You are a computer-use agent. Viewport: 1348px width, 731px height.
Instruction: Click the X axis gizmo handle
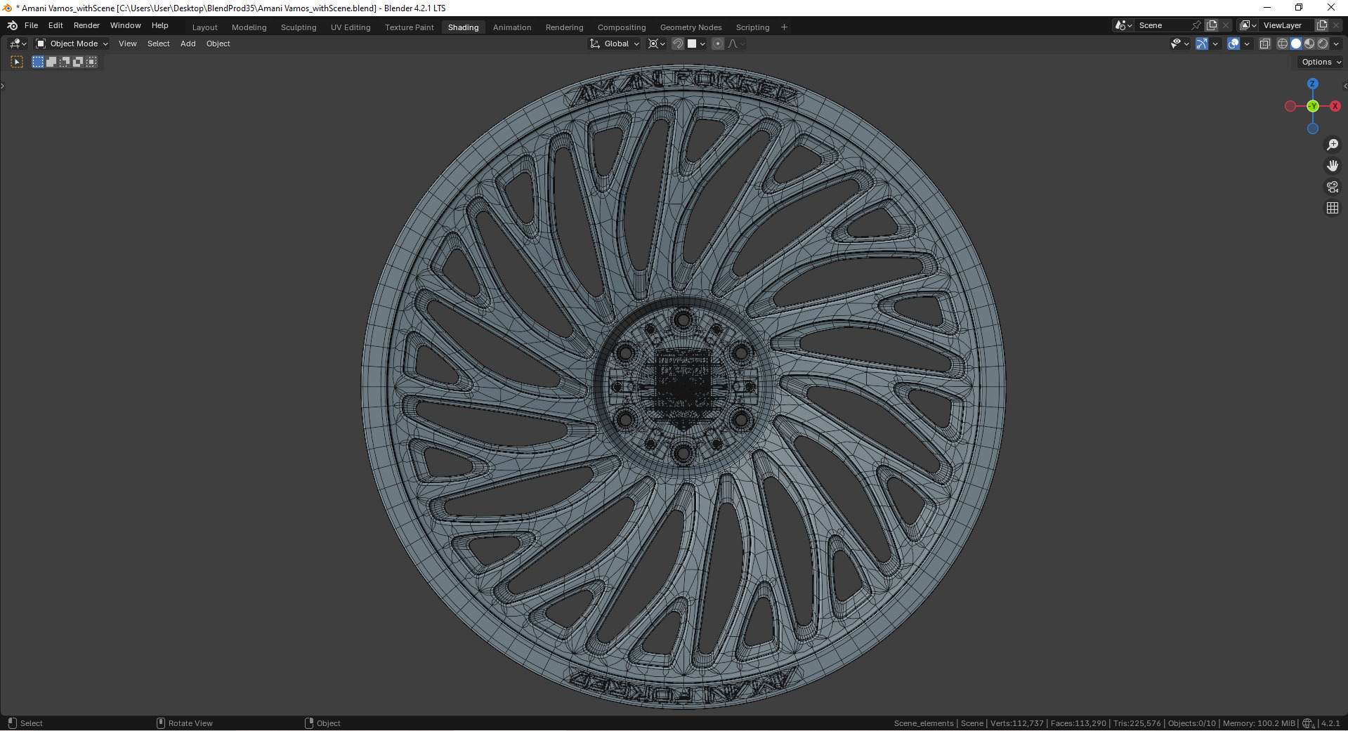tap(1335, 106)
